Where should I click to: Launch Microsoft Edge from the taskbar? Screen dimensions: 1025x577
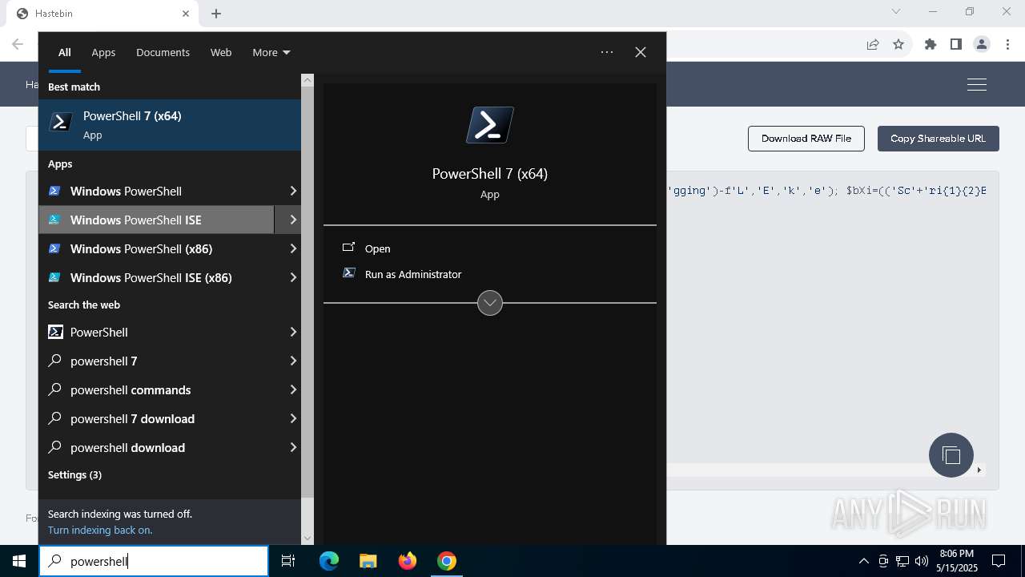pyautogui.click(x=329, y=561)
